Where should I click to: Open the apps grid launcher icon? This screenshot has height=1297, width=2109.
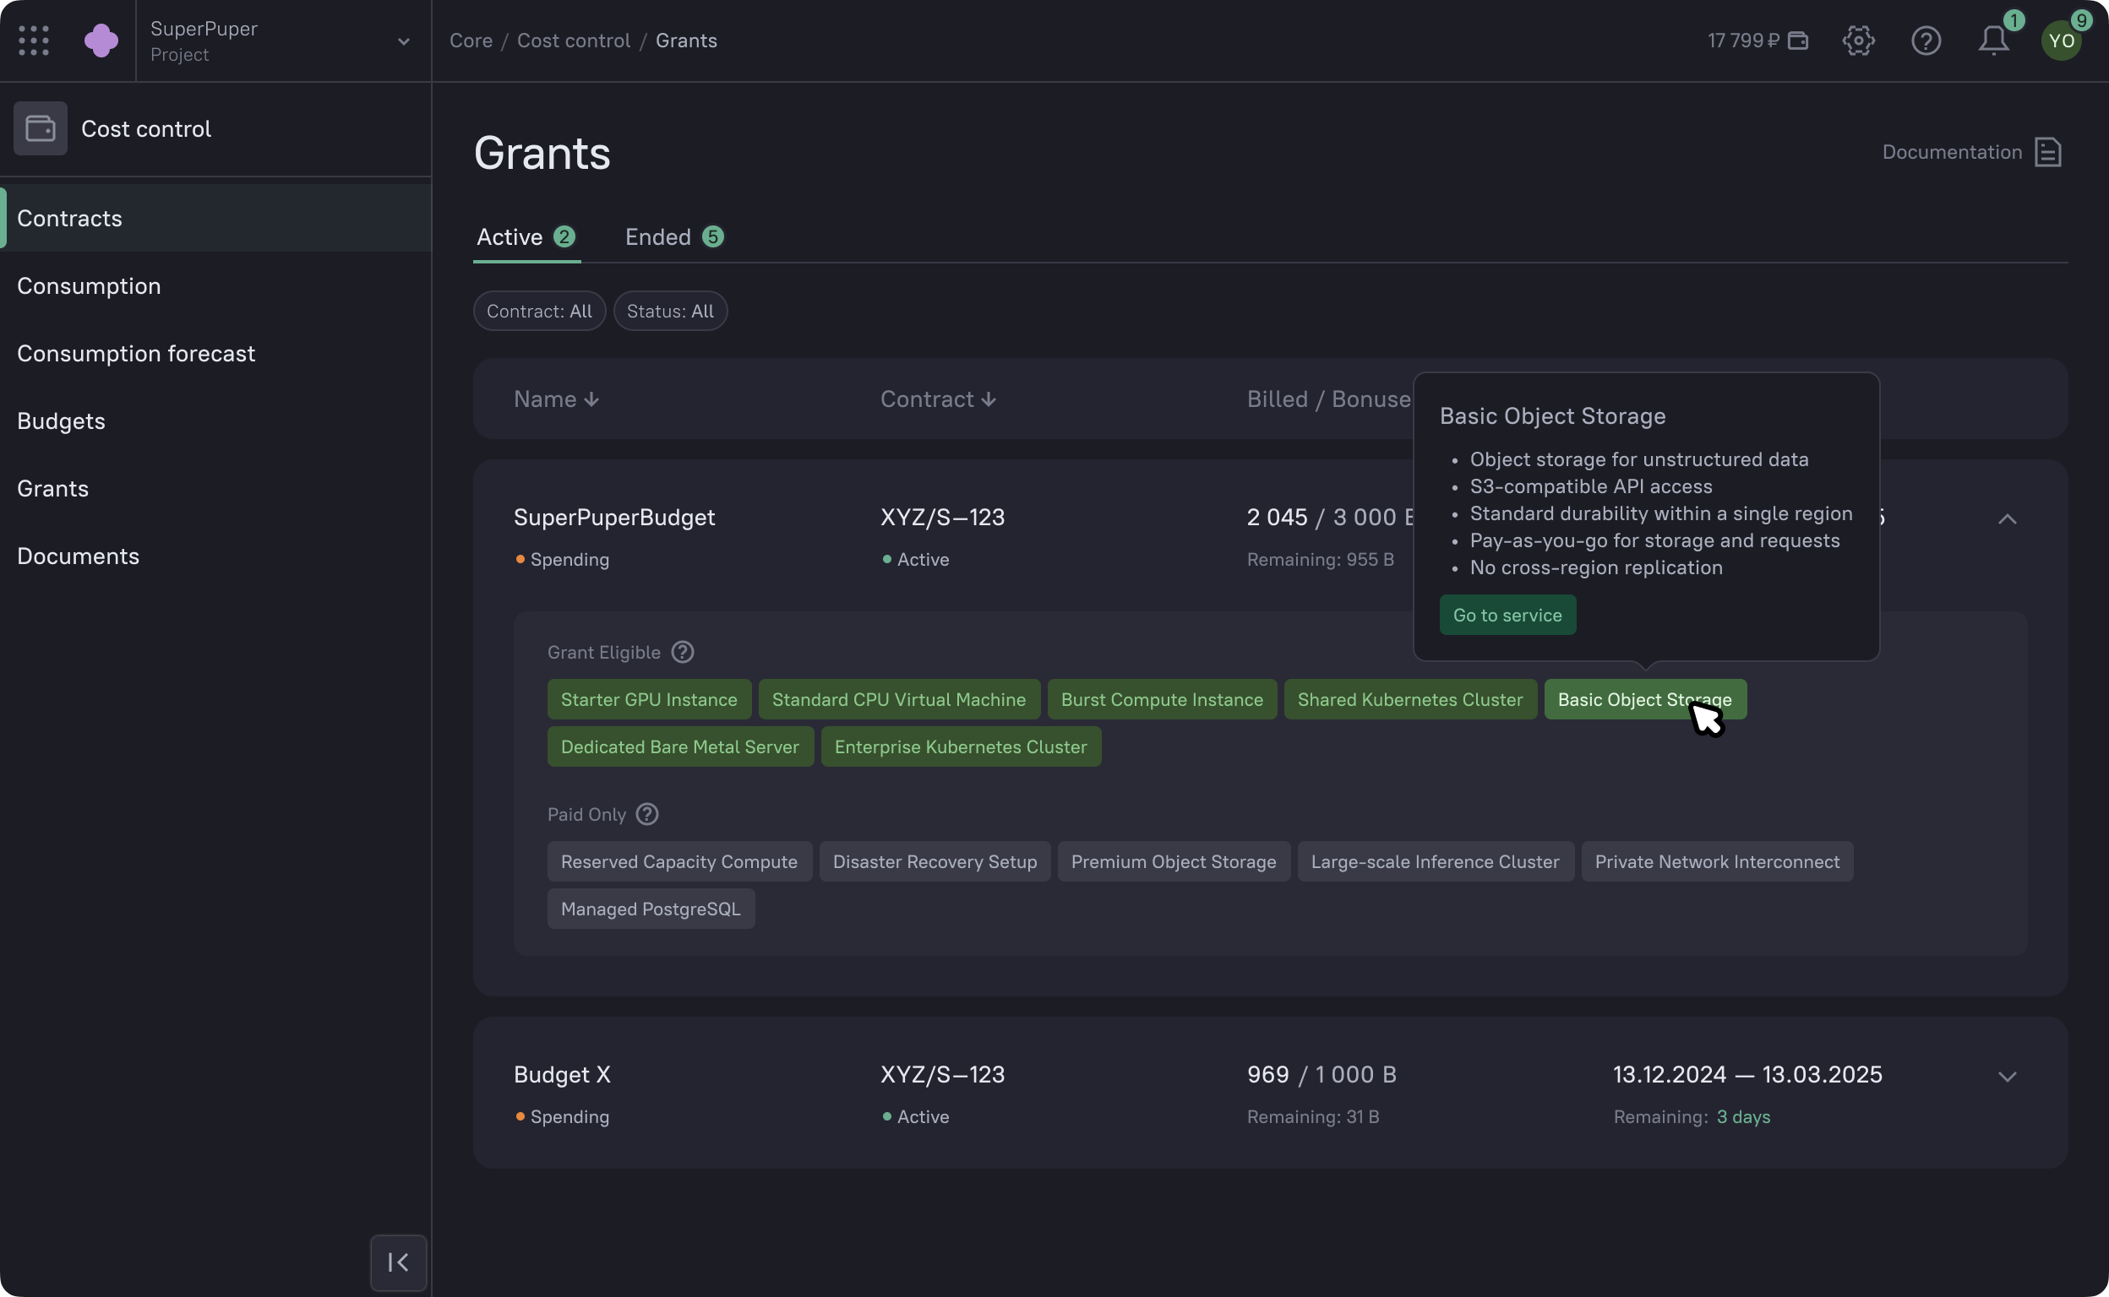click(34, 41)
